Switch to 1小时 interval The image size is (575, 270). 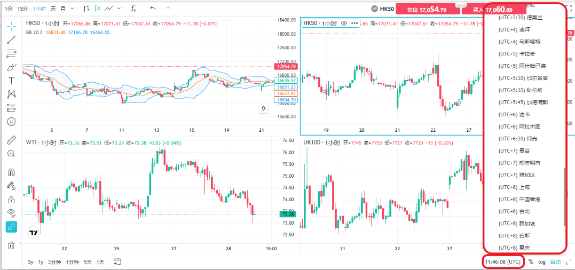(x=39, y=9)
